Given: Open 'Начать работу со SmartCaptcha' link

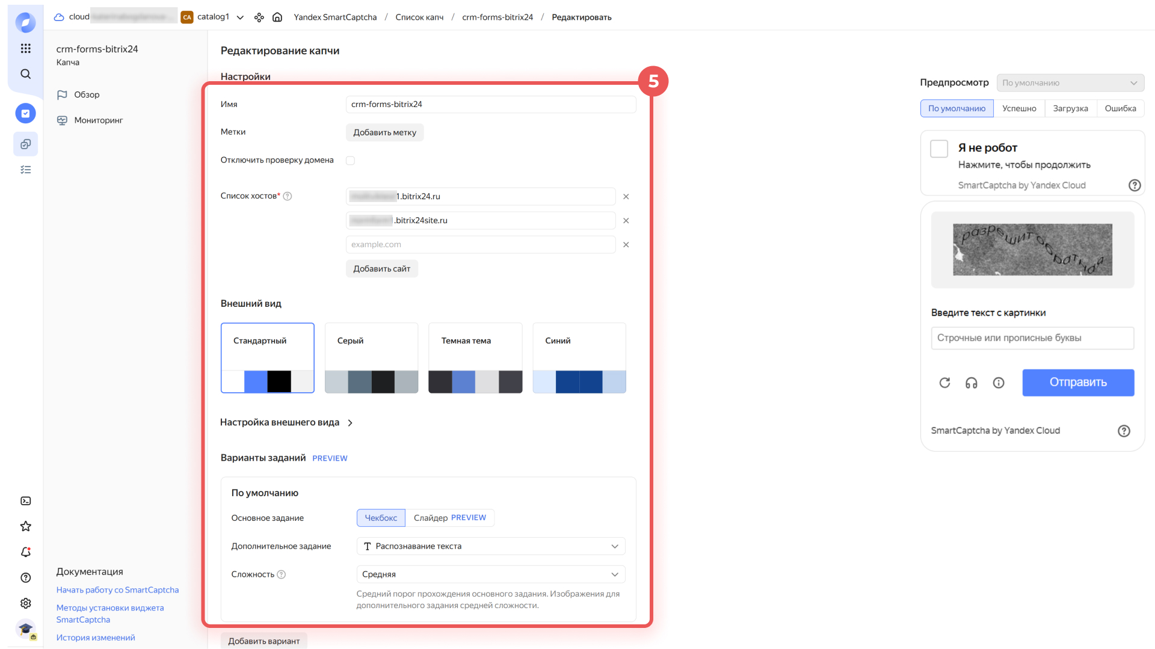Looking at the screenshot, I should pyautogui.click(x=117, y=590).
